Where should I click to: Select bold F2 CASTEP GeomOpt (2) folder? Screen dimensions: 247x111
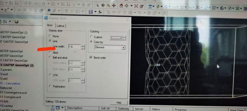(x=17, y=65)
